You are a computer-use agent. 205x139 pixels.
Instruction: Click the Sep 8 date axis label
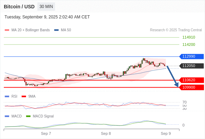(x=106, y=133)
